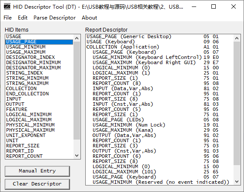The width and height of the screenshot is (244, 192).
Task: Click Report Descriptor scroll down arrow
Action: (x=237, y=181)
